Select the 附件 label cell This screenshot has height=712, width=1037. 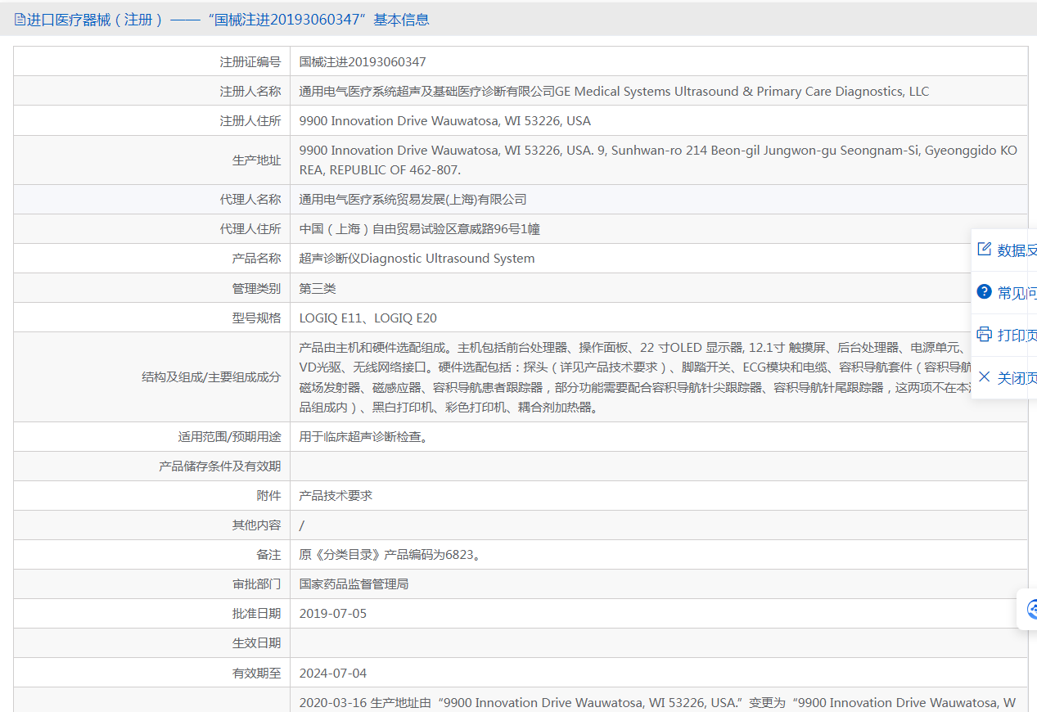pos(152,495)
